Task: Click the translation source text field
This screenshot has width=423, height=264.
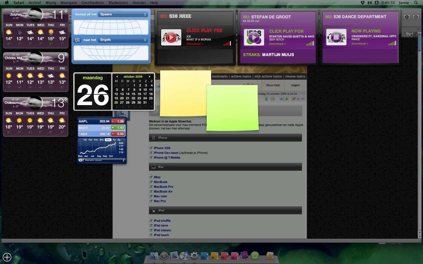Action: pyautogui.click(x=111, y=27)
